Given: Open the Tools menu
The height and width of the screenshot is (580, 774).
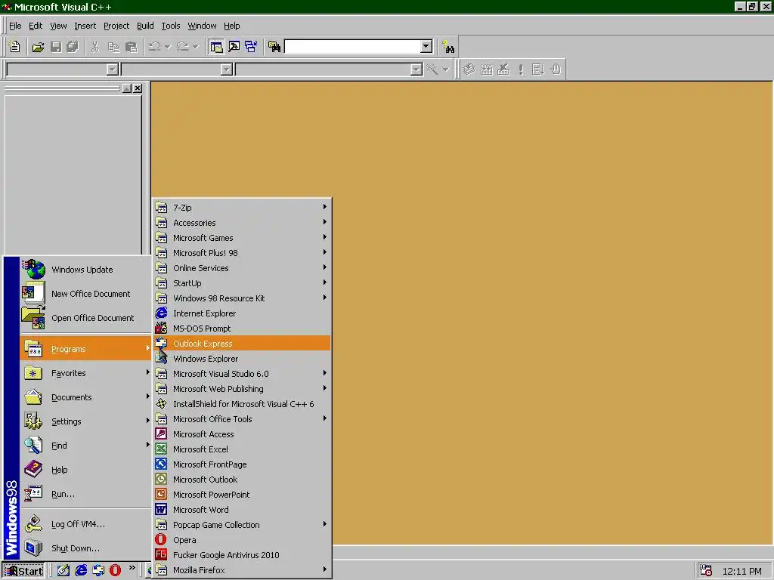Looking at the screenshot, I should pos(171,26).
